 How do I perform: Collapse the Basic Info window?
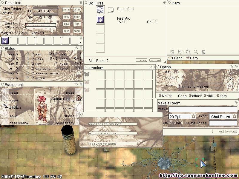[81, 2]
